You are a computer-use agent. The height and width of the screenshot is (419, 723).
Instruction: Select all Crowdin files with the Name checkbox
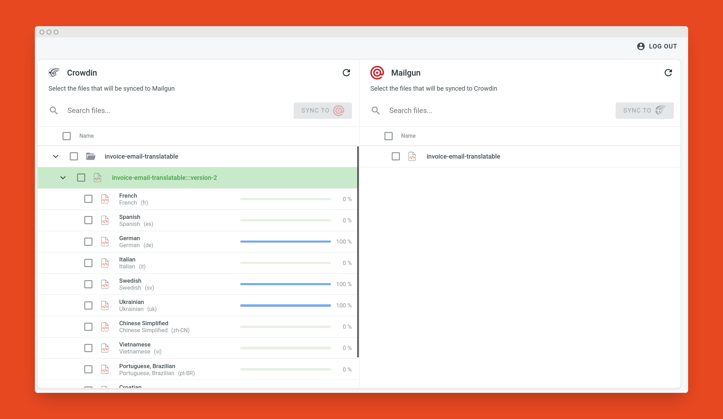[67, 136]
